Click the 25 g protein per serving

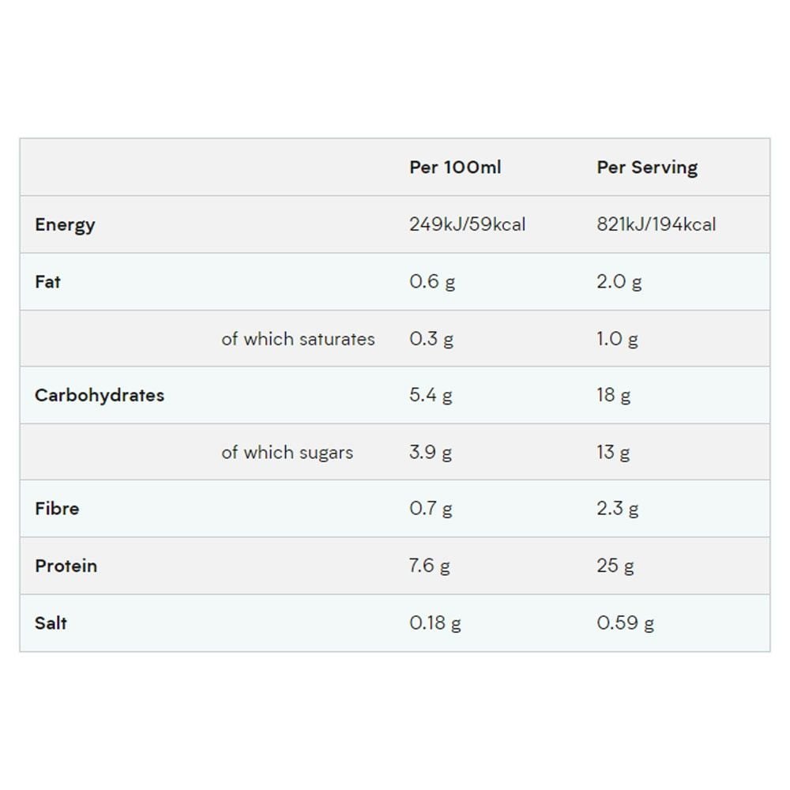[615, 566]
